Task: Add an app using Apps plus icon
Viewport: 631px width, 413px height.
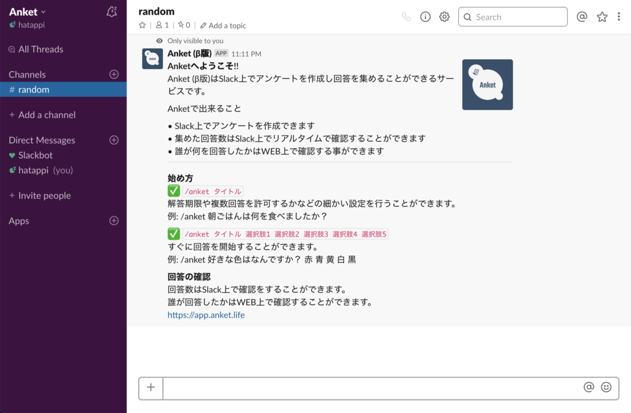Action: [114, 221]
